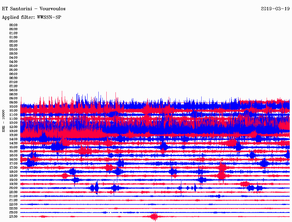This screenshot has height=222, width=292.
Task: Click the 08:30 time label
Action: pyautogui.click(x=13, y=94)
